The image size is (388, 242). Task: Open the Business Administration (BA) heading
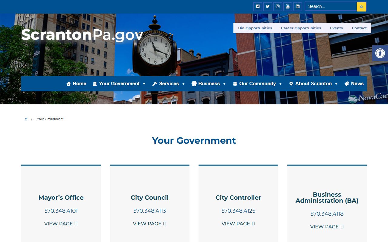pyautogui.click(x=327, y=198)
